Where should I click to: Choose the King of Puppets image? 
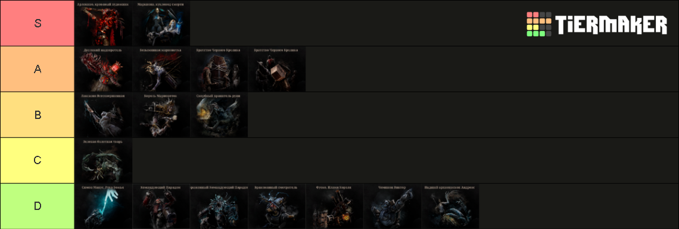coord(161,115)
